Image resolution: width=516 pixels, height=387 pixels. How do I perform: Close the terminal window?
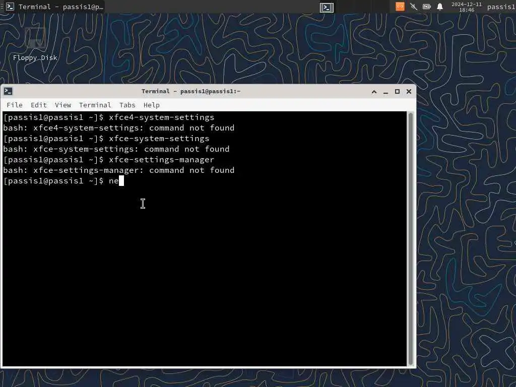(x=409, y=92)
